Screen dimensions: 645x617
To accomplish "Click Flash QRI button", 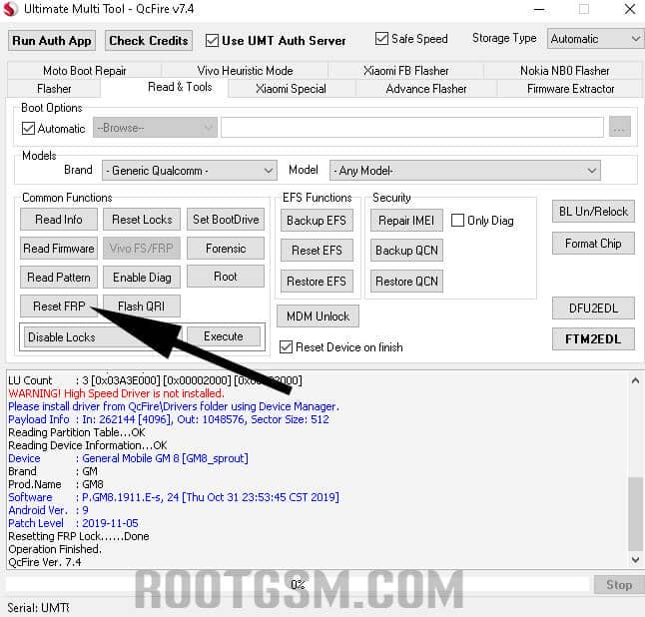I will click(142, 307).
